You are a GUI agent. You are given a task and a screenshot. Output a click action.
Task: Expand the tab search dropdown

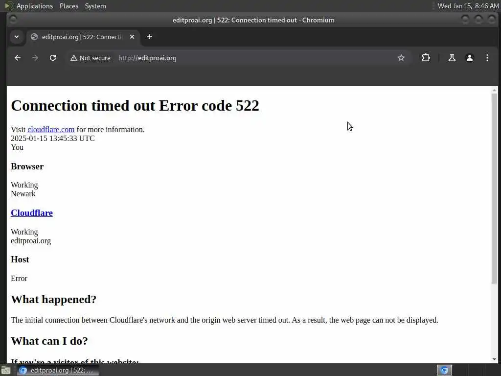tap(17, 37)
